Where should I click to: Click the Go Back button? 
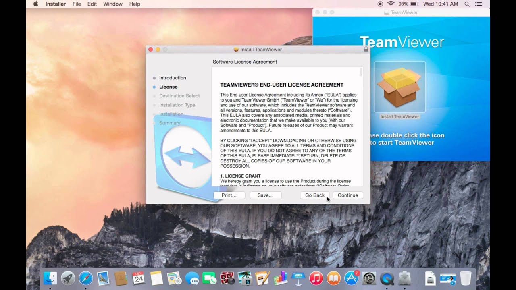click(314, 195)
